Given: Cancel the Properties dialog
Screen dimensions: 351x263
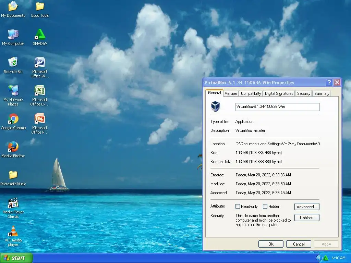Looking at the screenshot, I should coord(299,244).
